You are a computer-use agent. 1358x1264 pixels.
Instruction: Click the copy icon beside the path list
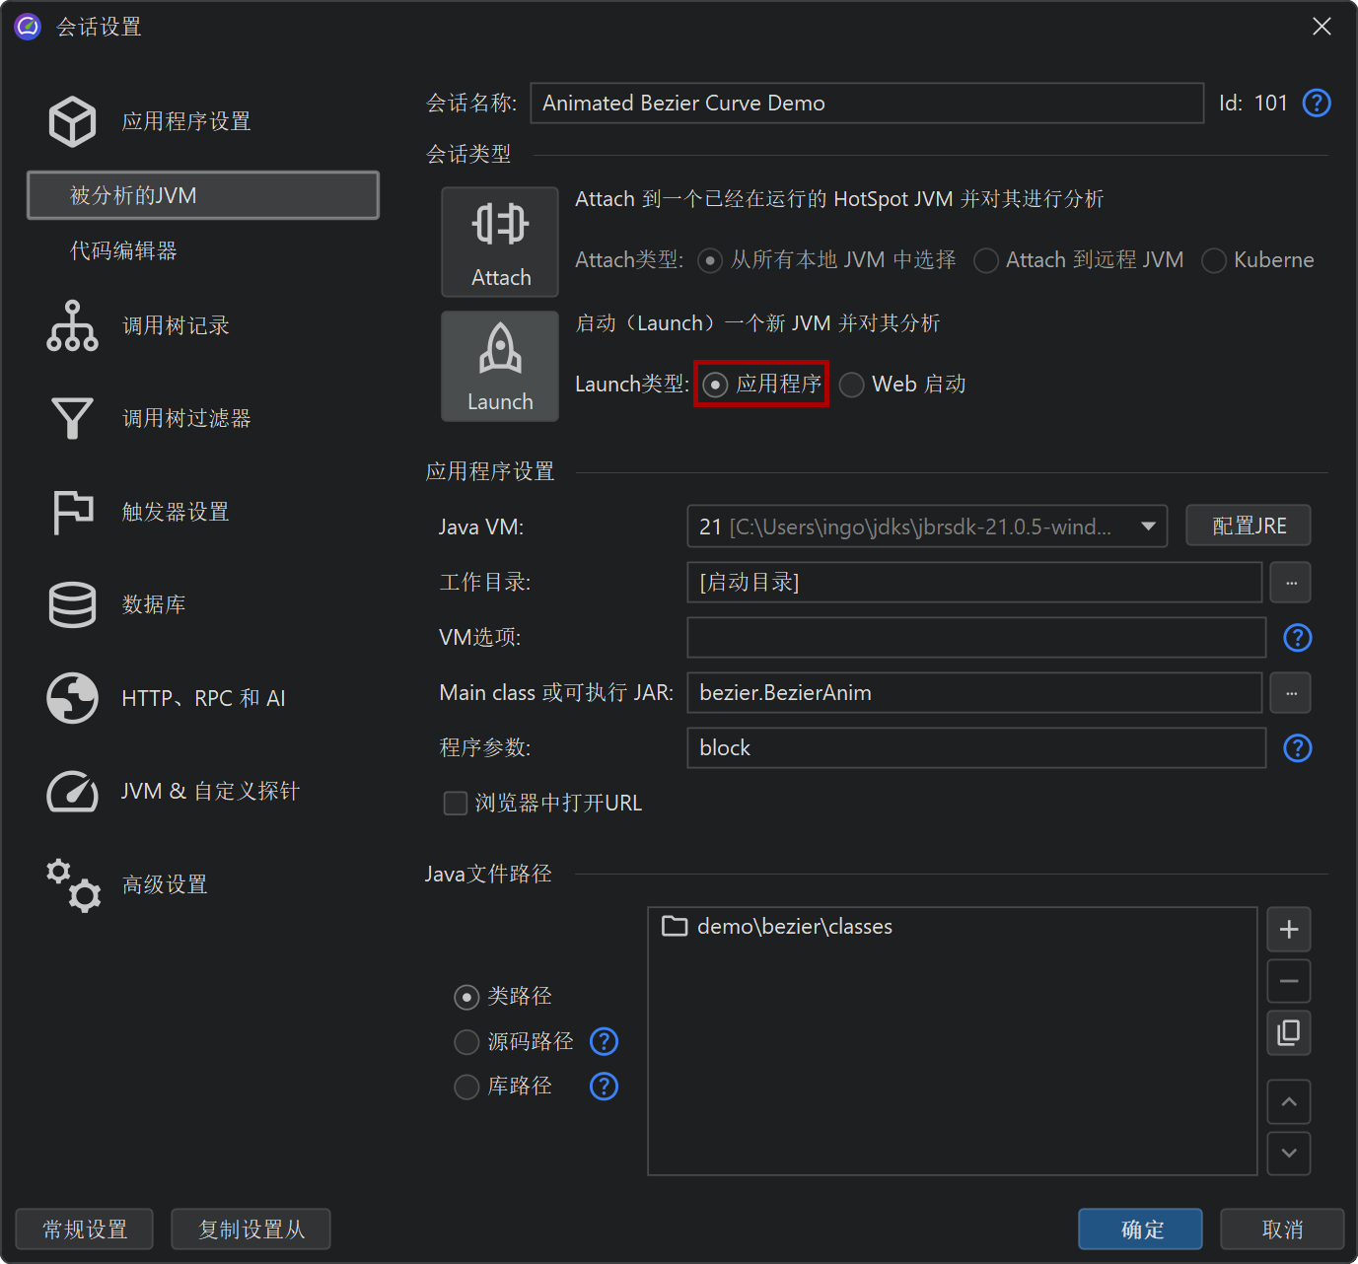pos(1288,1032)
